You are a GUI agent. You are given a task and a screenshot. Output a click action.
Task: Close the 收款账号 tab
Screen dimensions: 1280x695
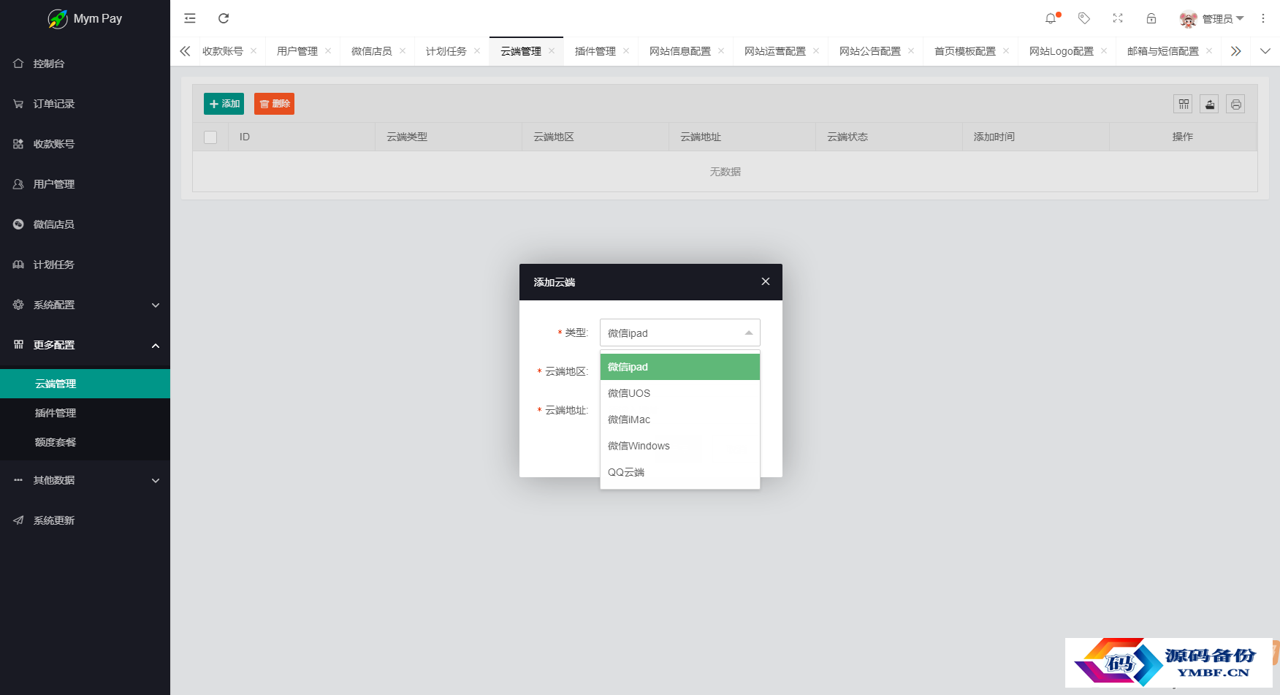254,51
